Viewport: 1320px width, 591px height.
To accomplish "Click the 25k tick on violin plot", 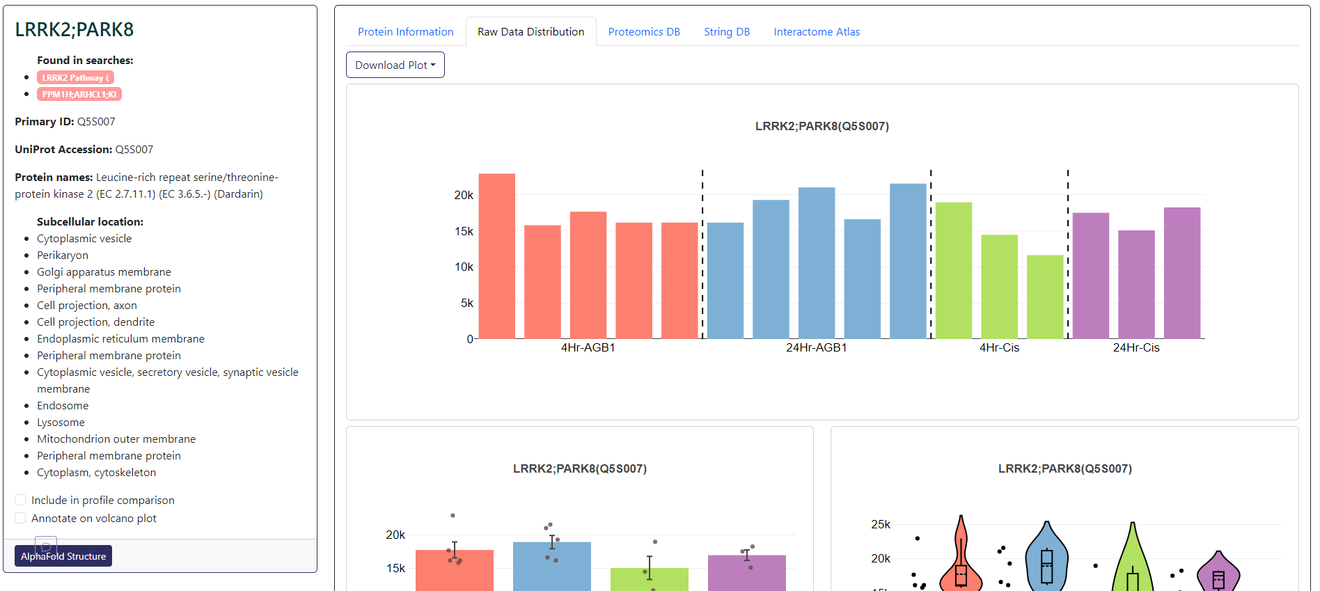I will coord(881,524).
